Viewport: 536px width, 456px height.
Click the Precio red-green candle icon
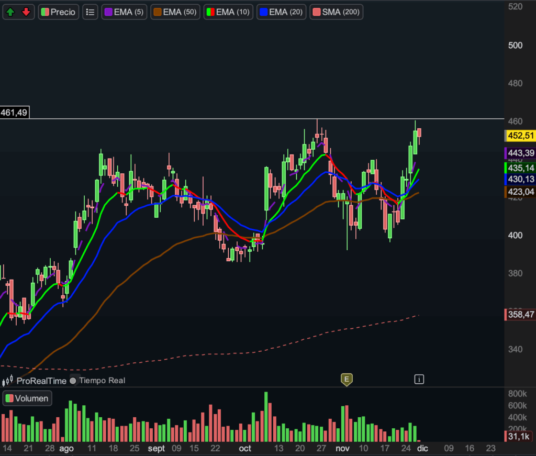[x=46, y=12]
